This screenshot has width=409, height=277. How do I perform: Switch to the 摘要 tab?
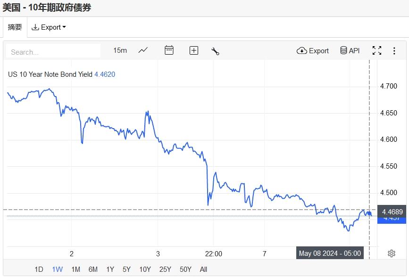(15, 27)
